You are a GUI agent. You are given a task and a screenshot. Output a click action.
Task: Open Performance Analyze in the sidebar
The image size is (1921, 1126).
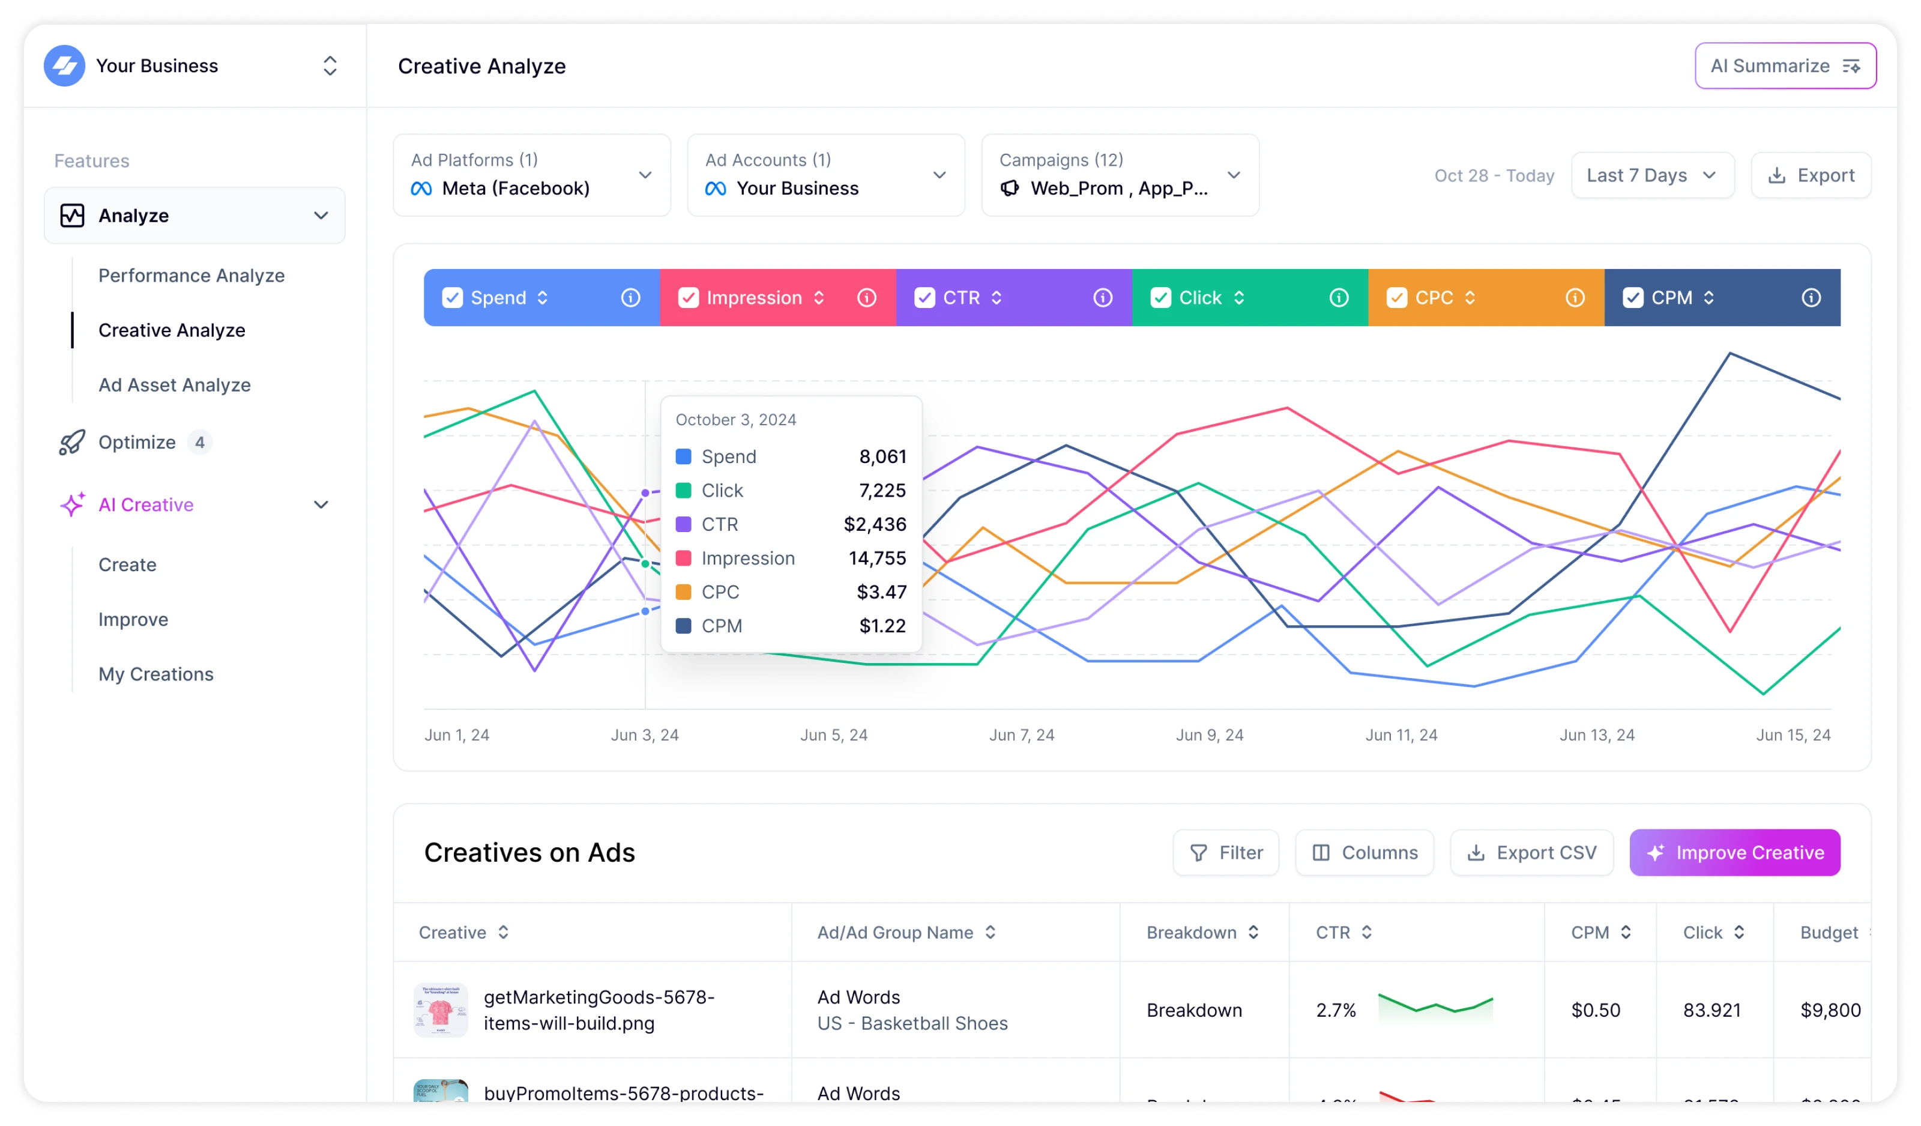point(191,275)
